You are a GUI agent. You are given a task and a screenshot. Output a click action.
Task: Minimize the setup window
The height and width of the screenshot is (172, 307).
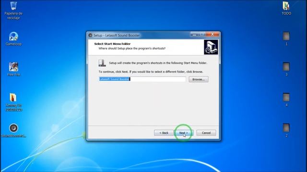coord(194,34)
